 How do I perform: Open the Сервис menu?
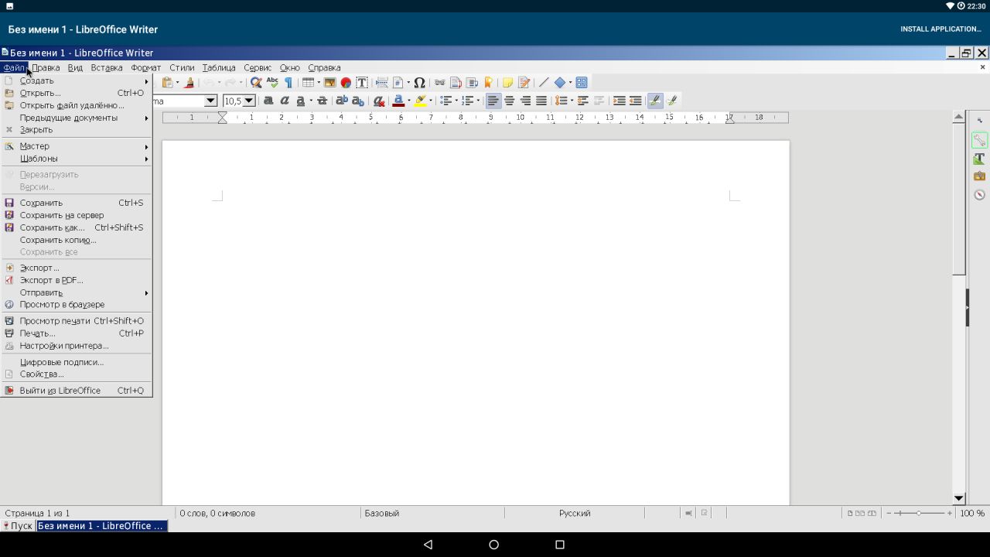click(x=258, y=67)
